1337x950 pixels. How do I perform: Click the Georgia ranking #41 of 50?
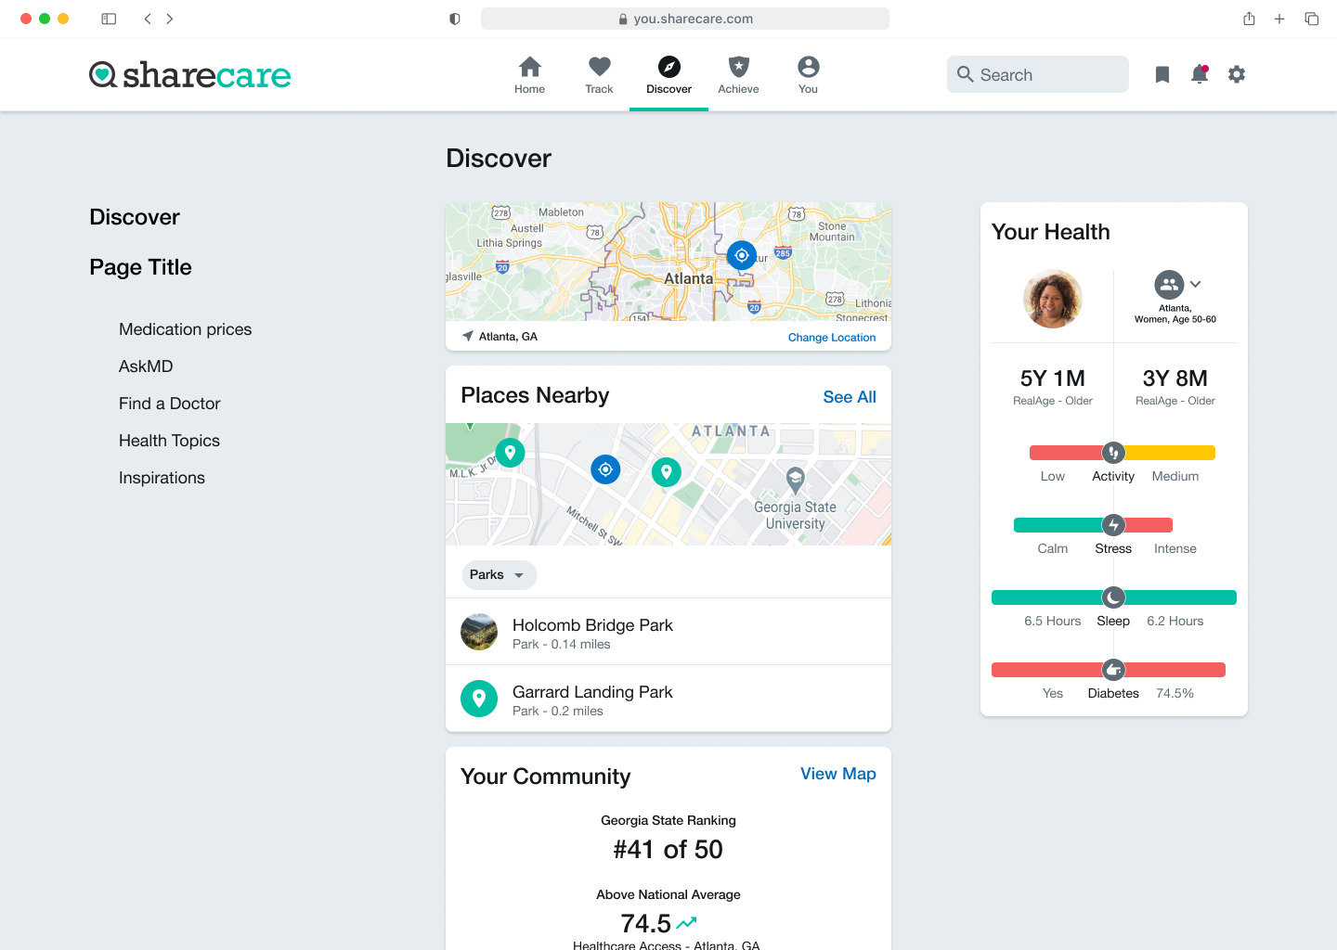click(x=668, y=850)
